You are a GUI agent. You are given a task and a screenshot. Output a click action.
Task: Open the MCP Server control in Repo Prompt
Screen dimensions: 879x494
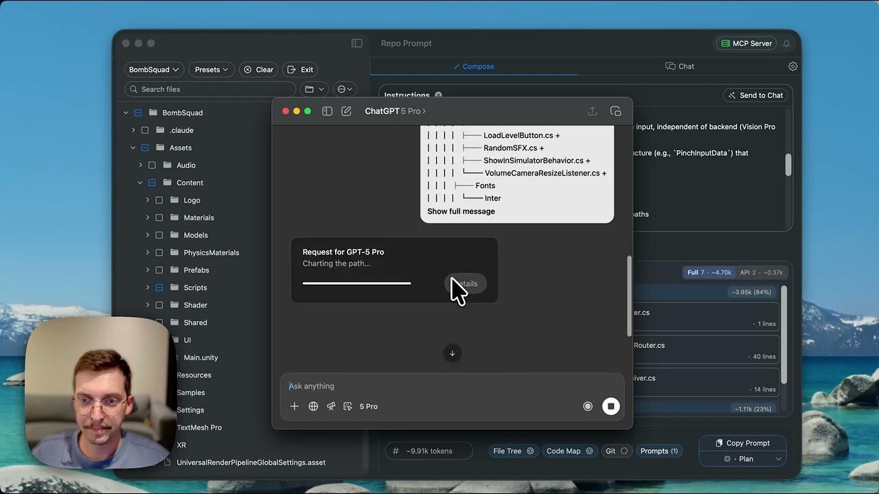pyautogui.click(x=746, y=43)
